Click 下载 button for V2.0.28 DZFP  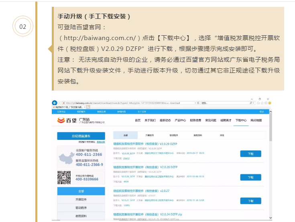250,178
